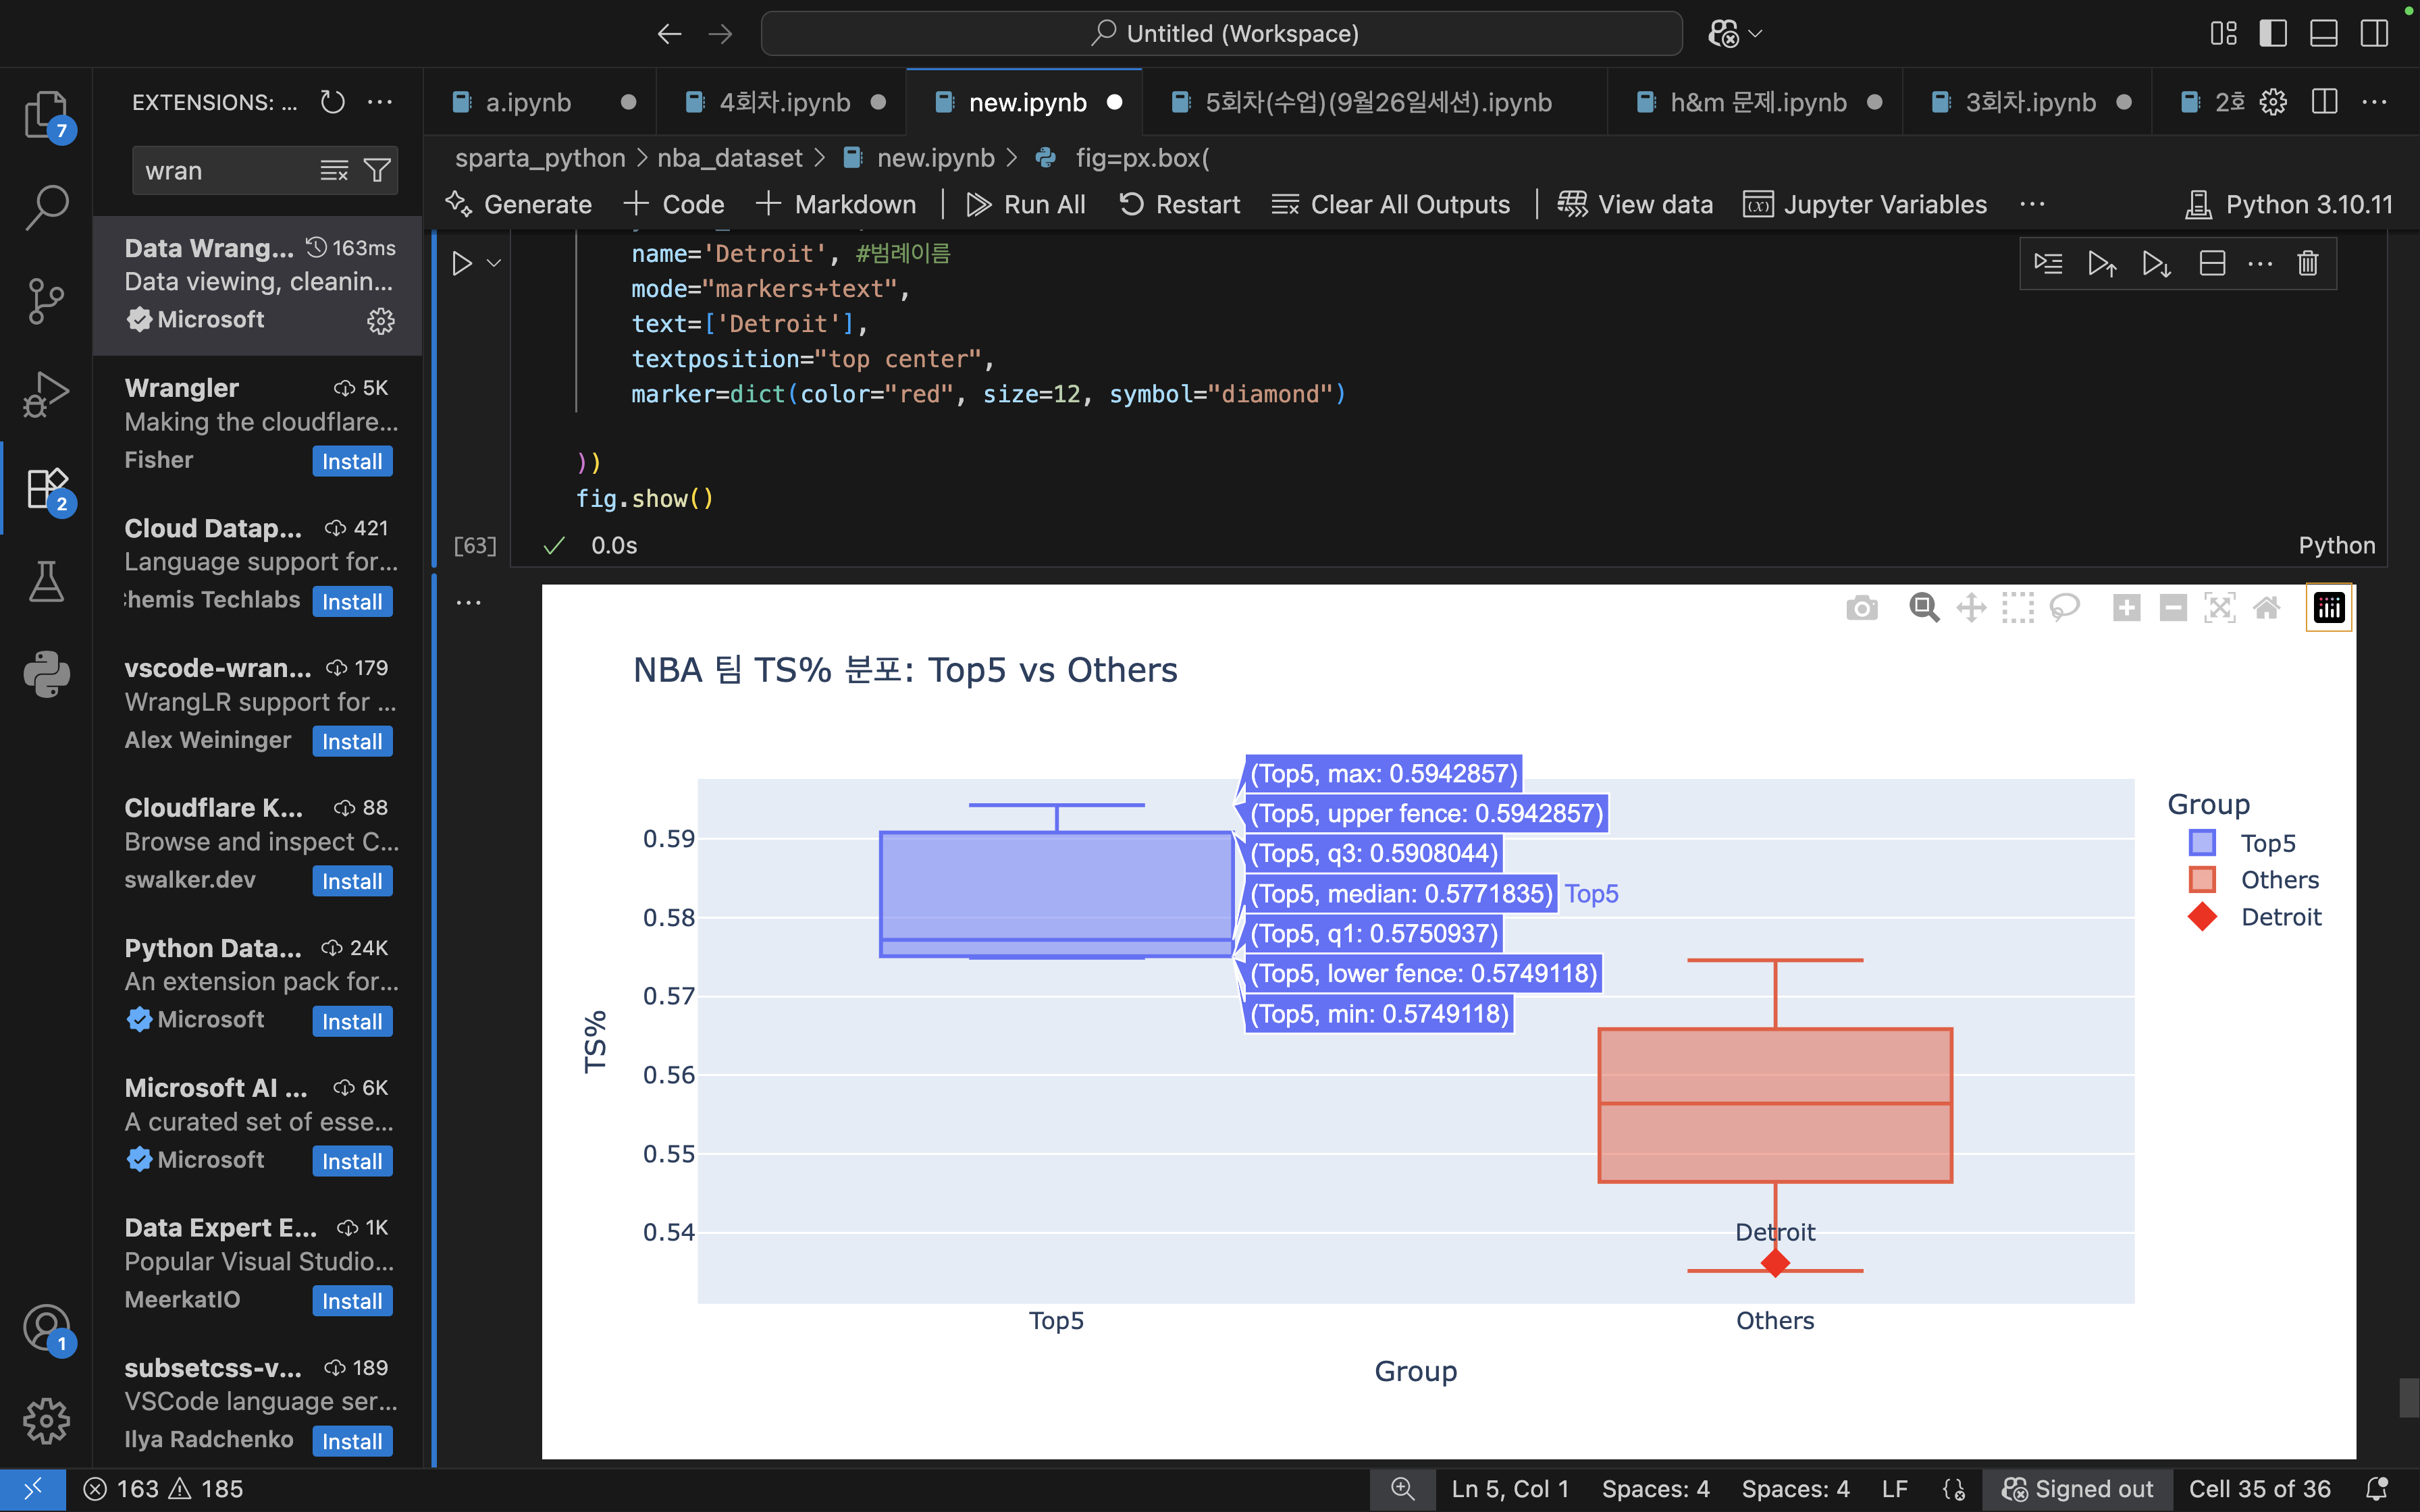Select the Plotly Pan tool
The image size is (2420, 1512).
click(1971, 608)
